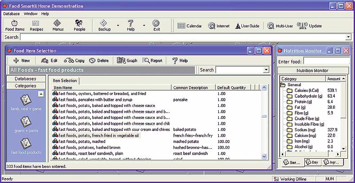This screenshot has height=183, width=355.
Task: Select fast foods, oysters, battered row
Action: [x=157, y=94]
